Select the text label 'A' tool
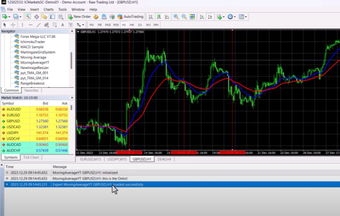The image size is (340, 216). (62, 25)
